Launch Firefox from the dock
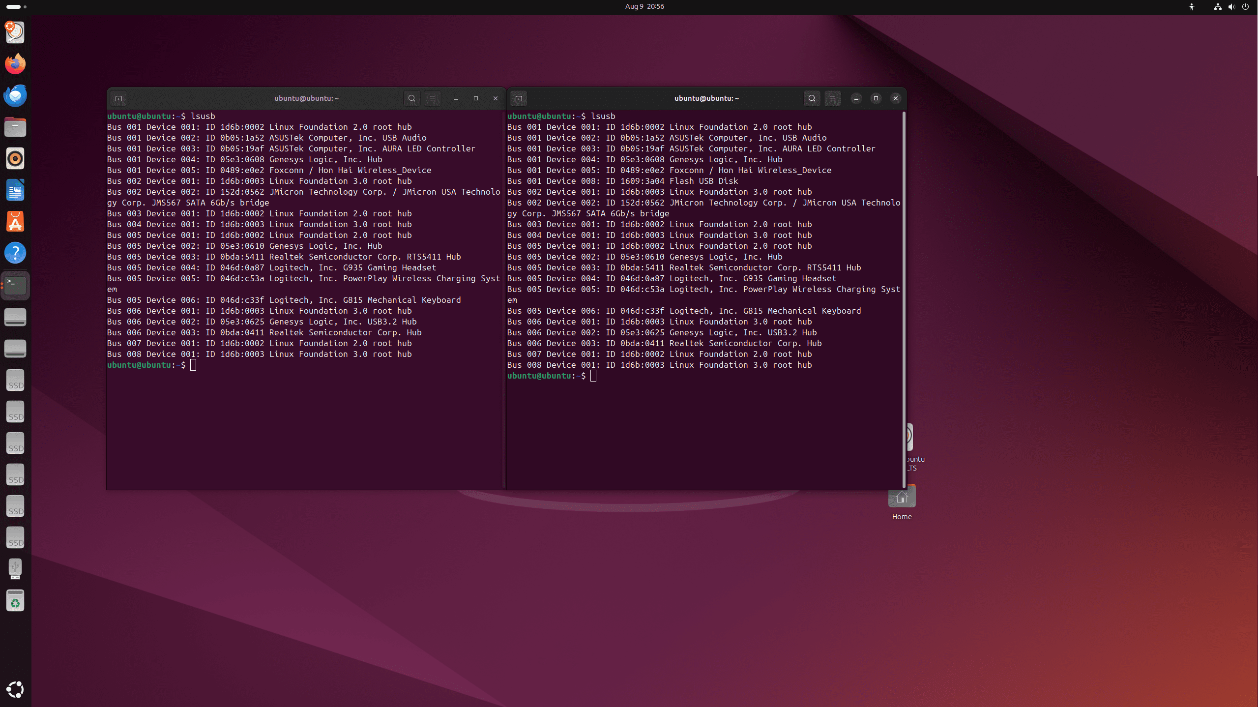Screen dimensions: 1258x707 click(x=15, y=64)
